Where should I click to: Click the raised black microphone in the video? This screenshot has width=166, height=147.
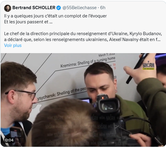pyautogui.click(x=137, y=68)
